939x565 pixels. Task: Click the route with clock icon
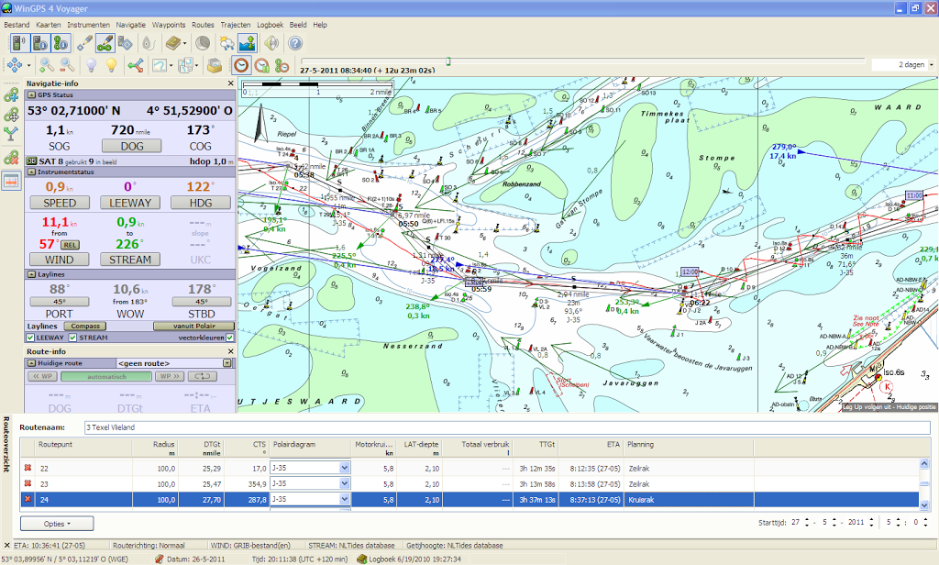282,65
